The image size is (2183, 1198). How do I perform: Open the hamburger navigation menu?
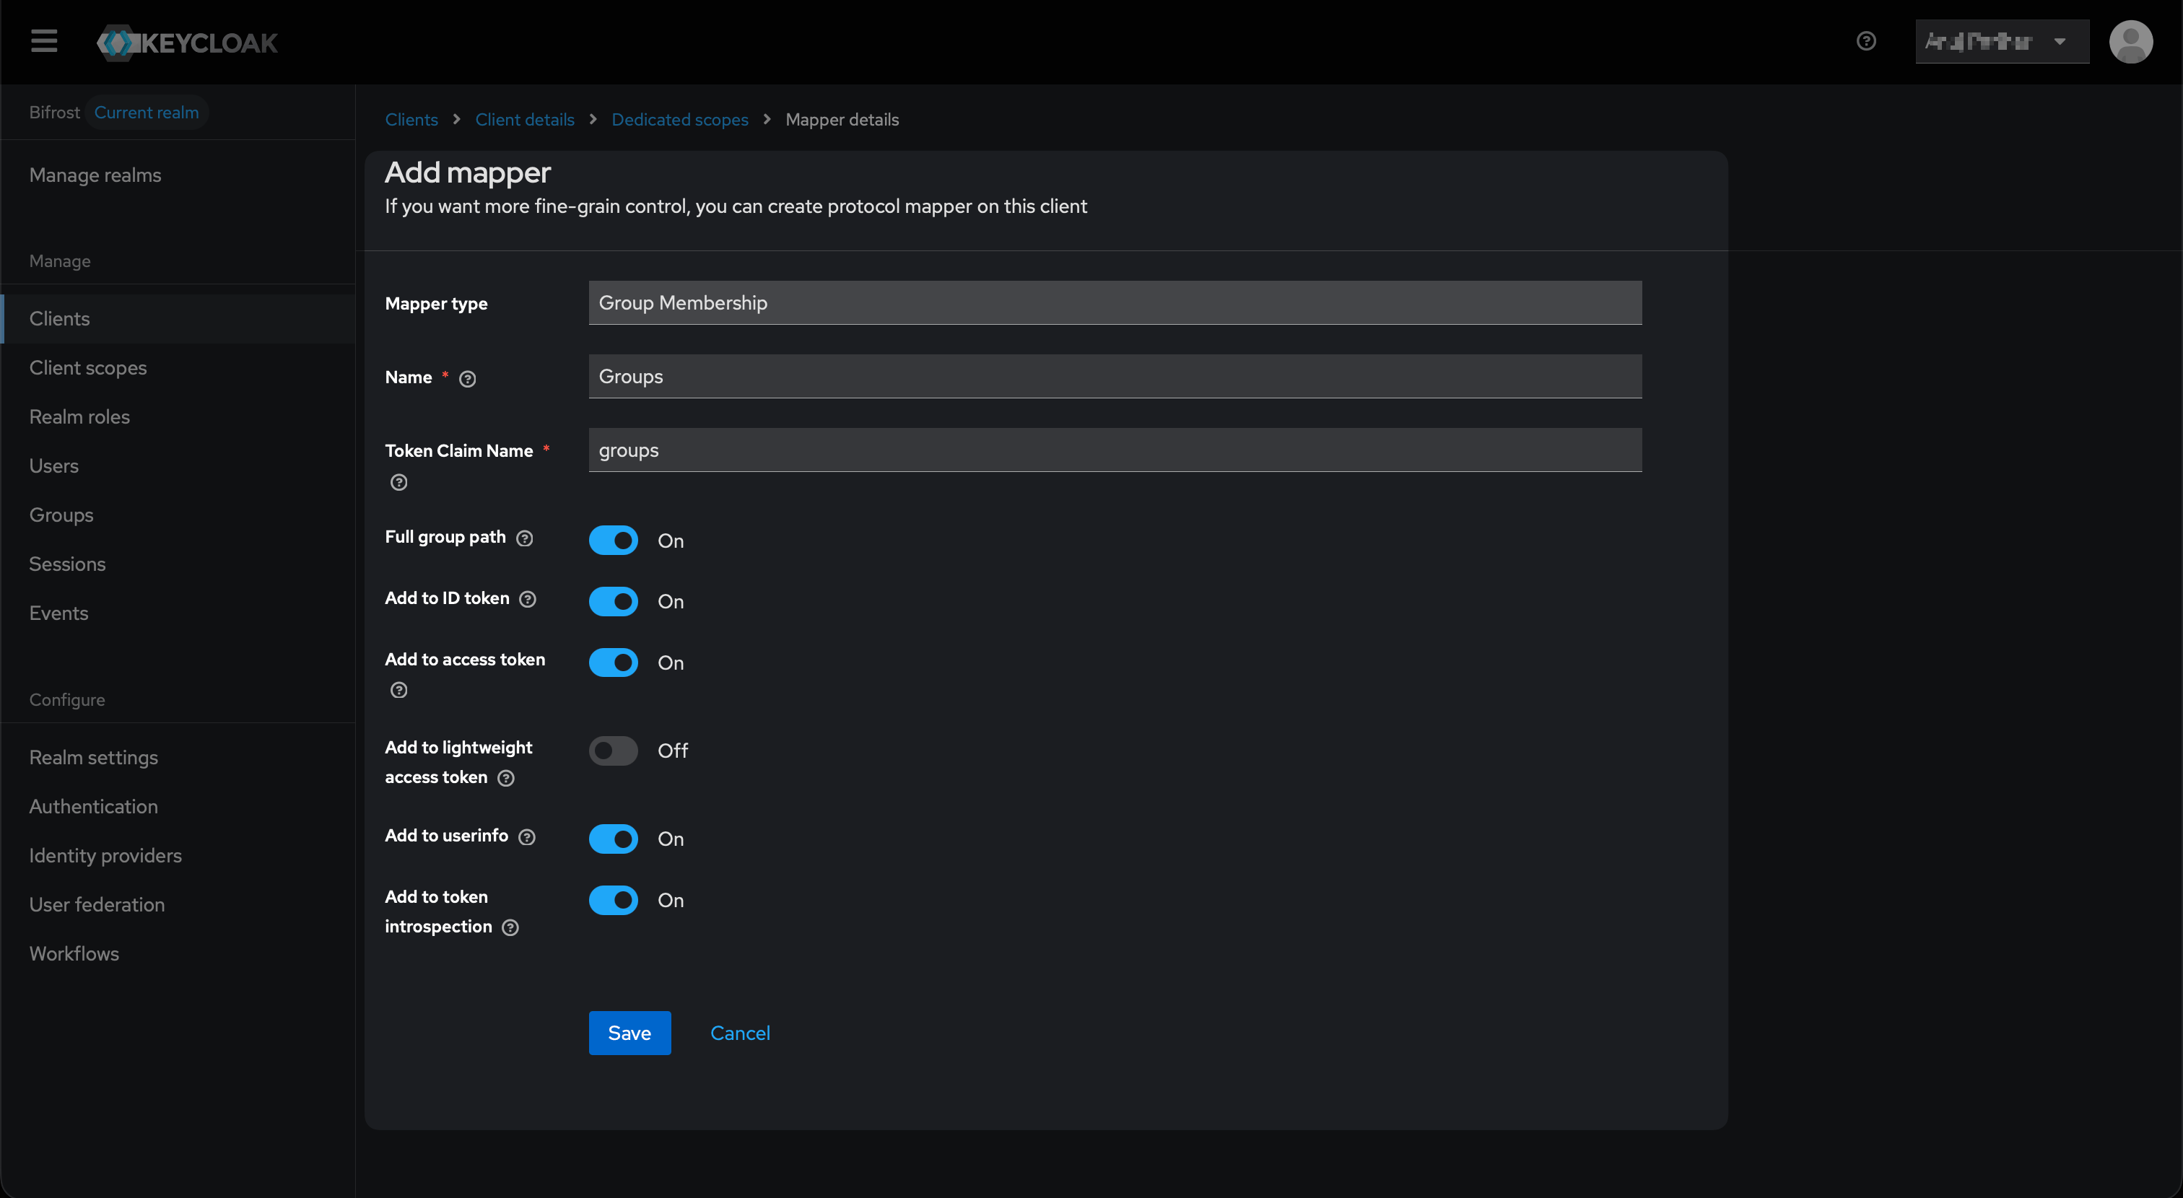[44, 40]
